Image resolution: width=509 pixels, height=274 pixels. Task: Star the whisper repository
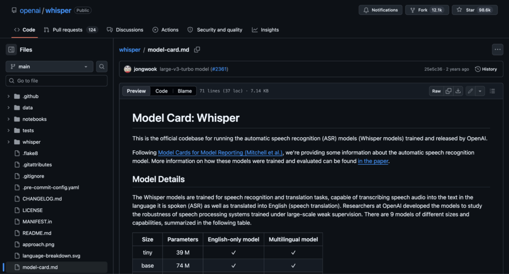pos(475,10)
